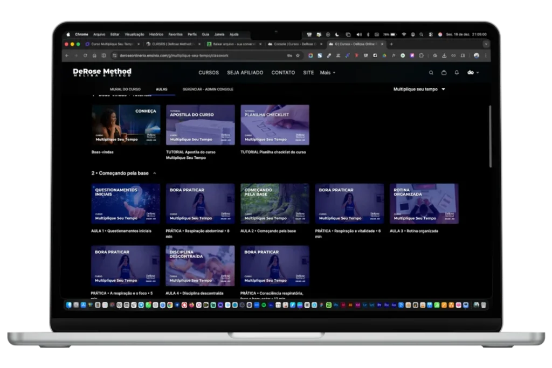Open the Arquivo menu in the menu bar

click(99, 34)
